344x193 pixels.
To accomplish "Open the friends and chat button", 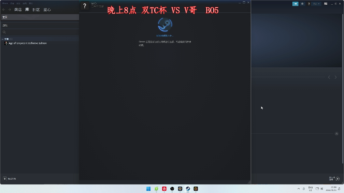I will [335, 179].
